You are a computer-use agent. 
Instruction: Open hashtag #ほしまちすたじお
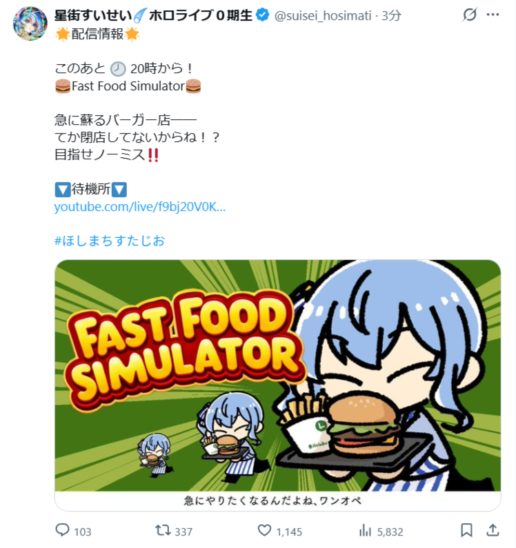point(110,241)
